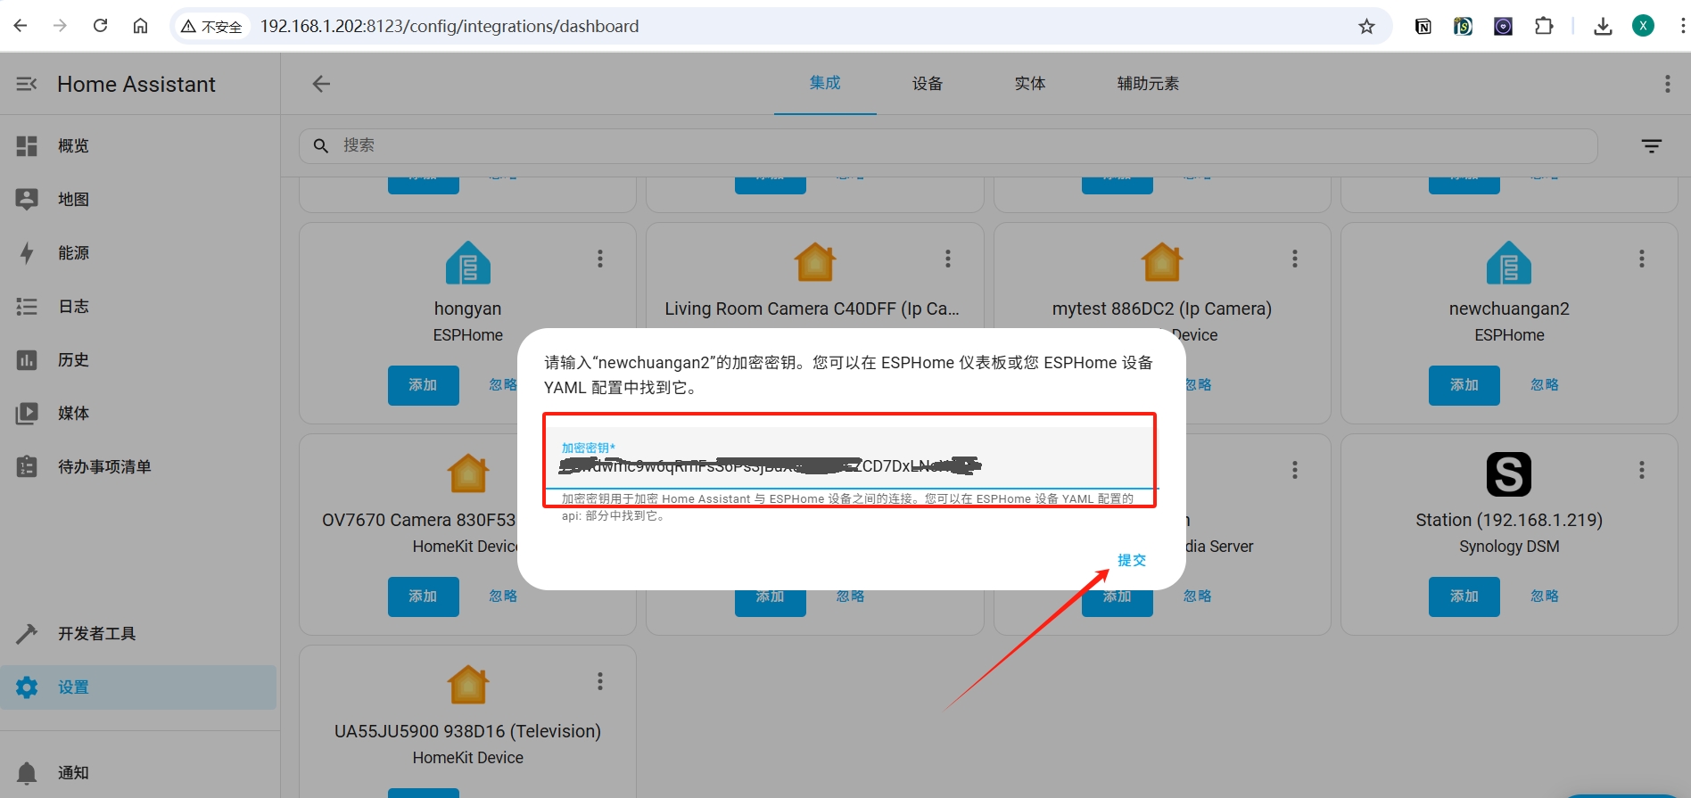Go back using the settings page arrow
1691x798 pixels.
pos(321,84)
